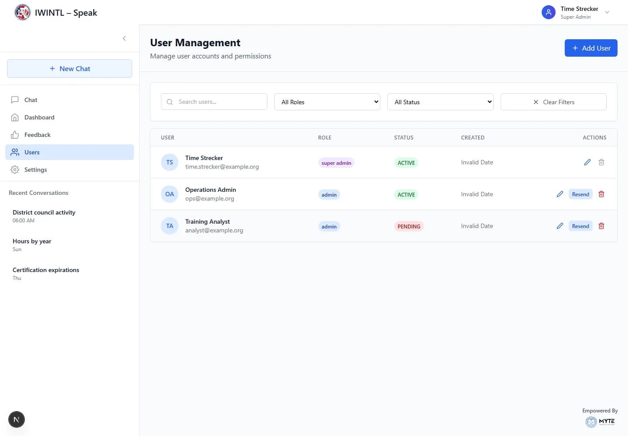The width and height of the screenshot is (628, 436).
Task: Expand the Time Strecker account menu chevron
Action: (x=607, y=12)
